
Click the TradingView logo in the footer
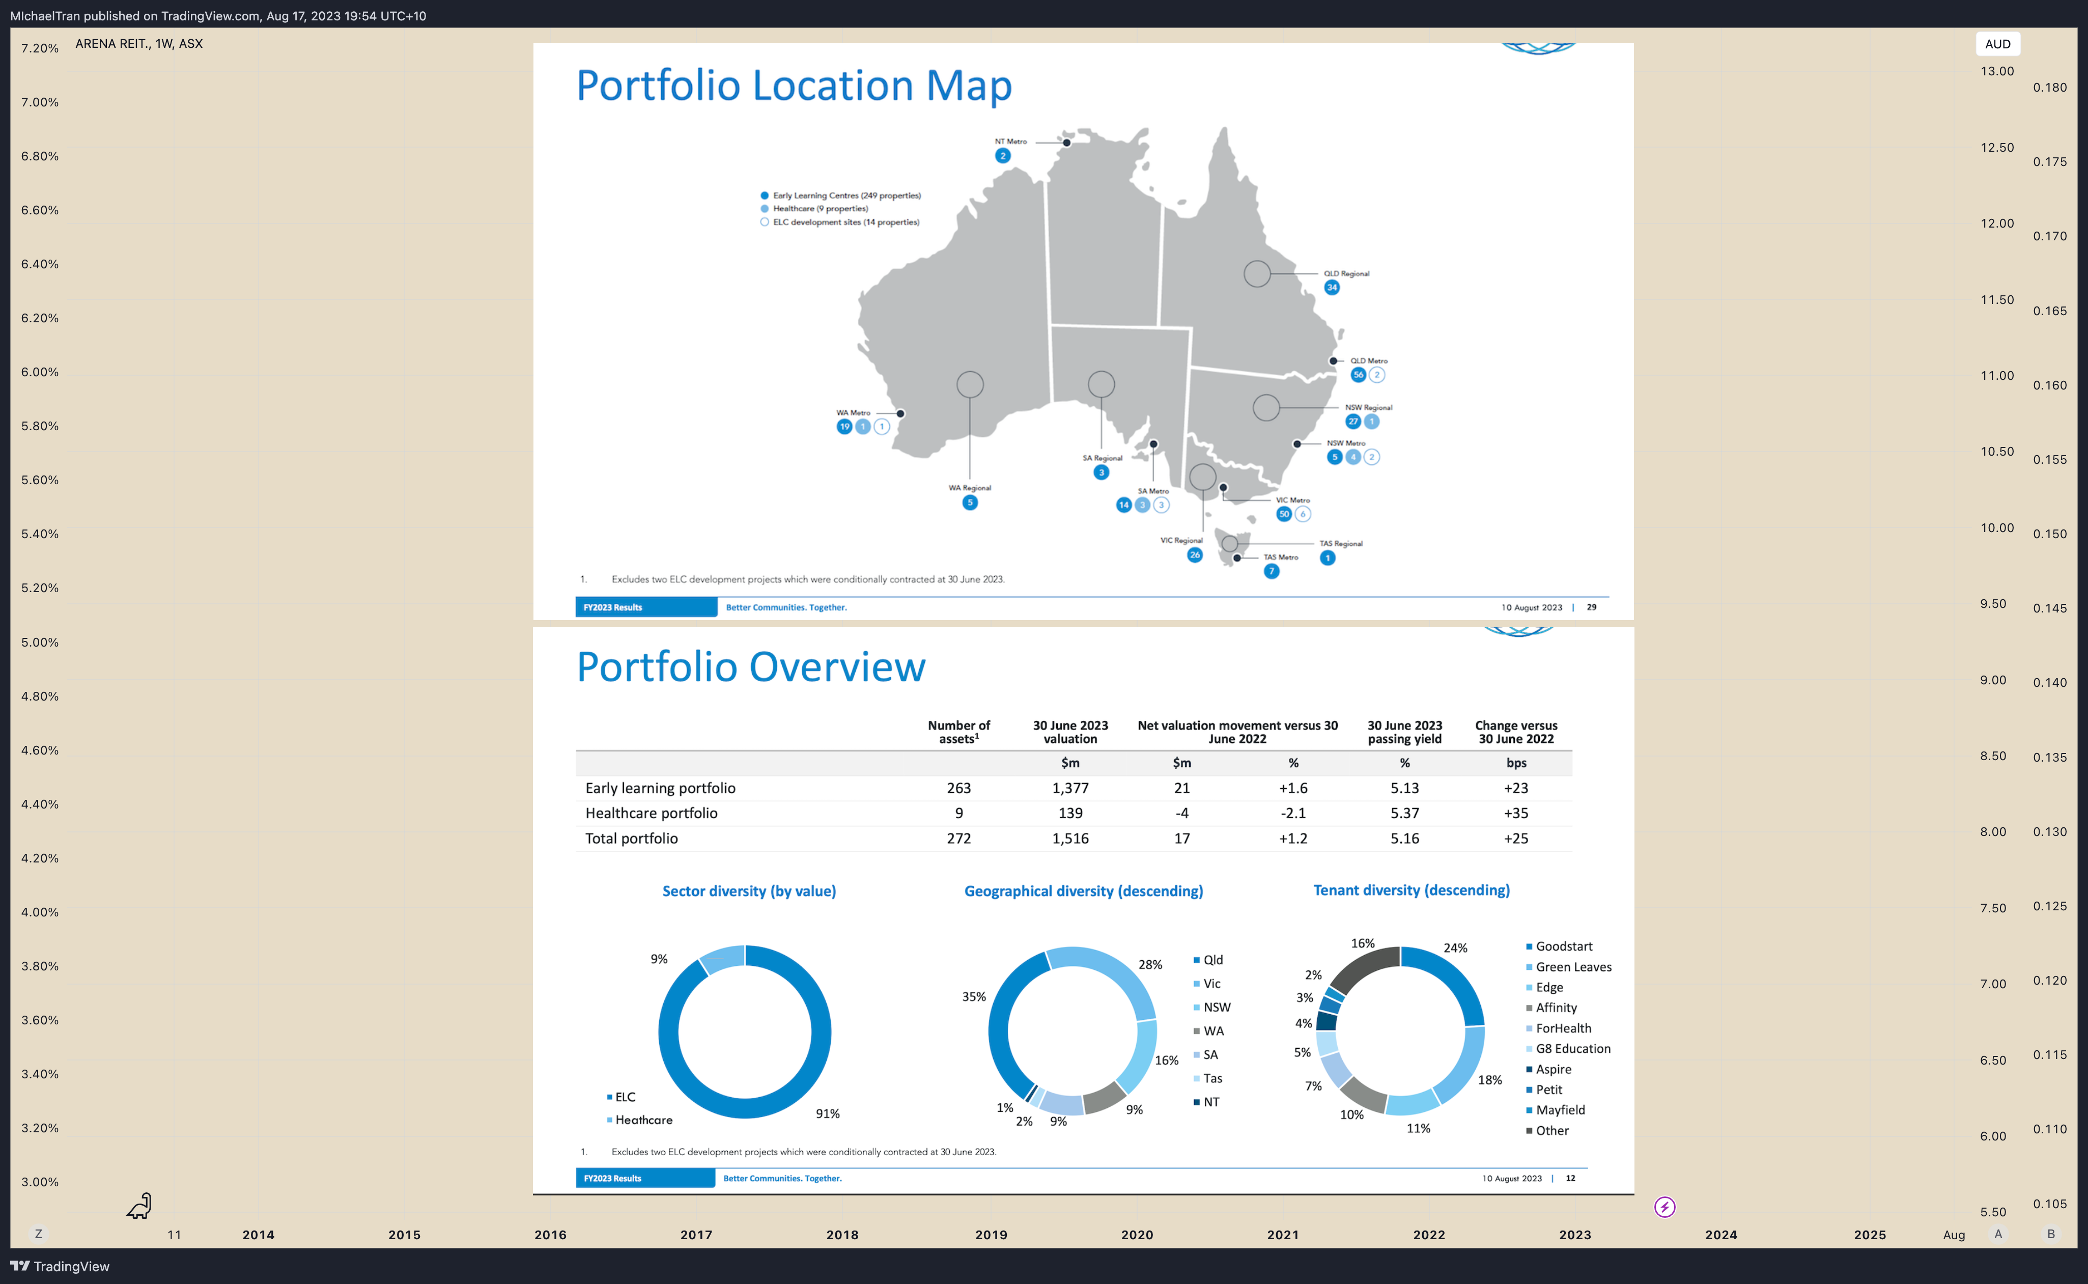(60, 1266)
